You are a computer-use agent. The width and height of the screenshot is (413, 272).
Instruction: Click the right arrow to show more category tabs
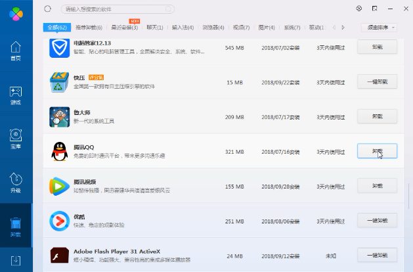(343, 28)
